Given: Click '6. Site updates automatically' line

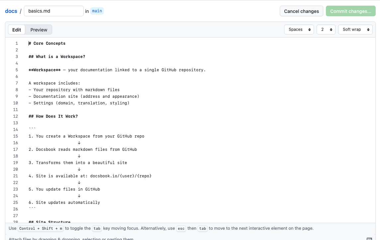Looking at the screenshot, I should 64,203.
